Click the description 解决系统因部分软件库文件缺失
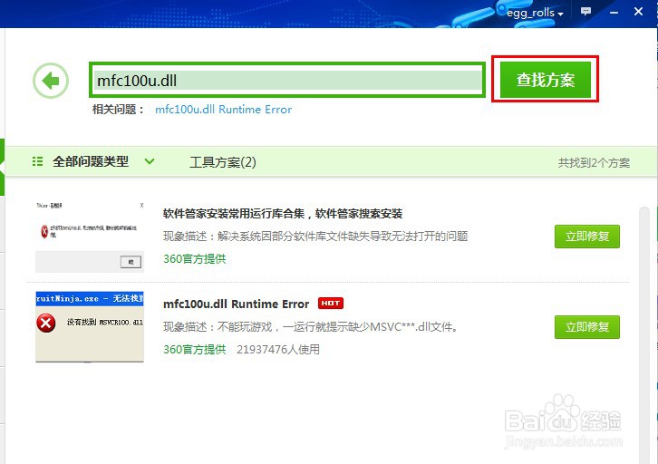The image size is (658, 464). tap(315, 237)
